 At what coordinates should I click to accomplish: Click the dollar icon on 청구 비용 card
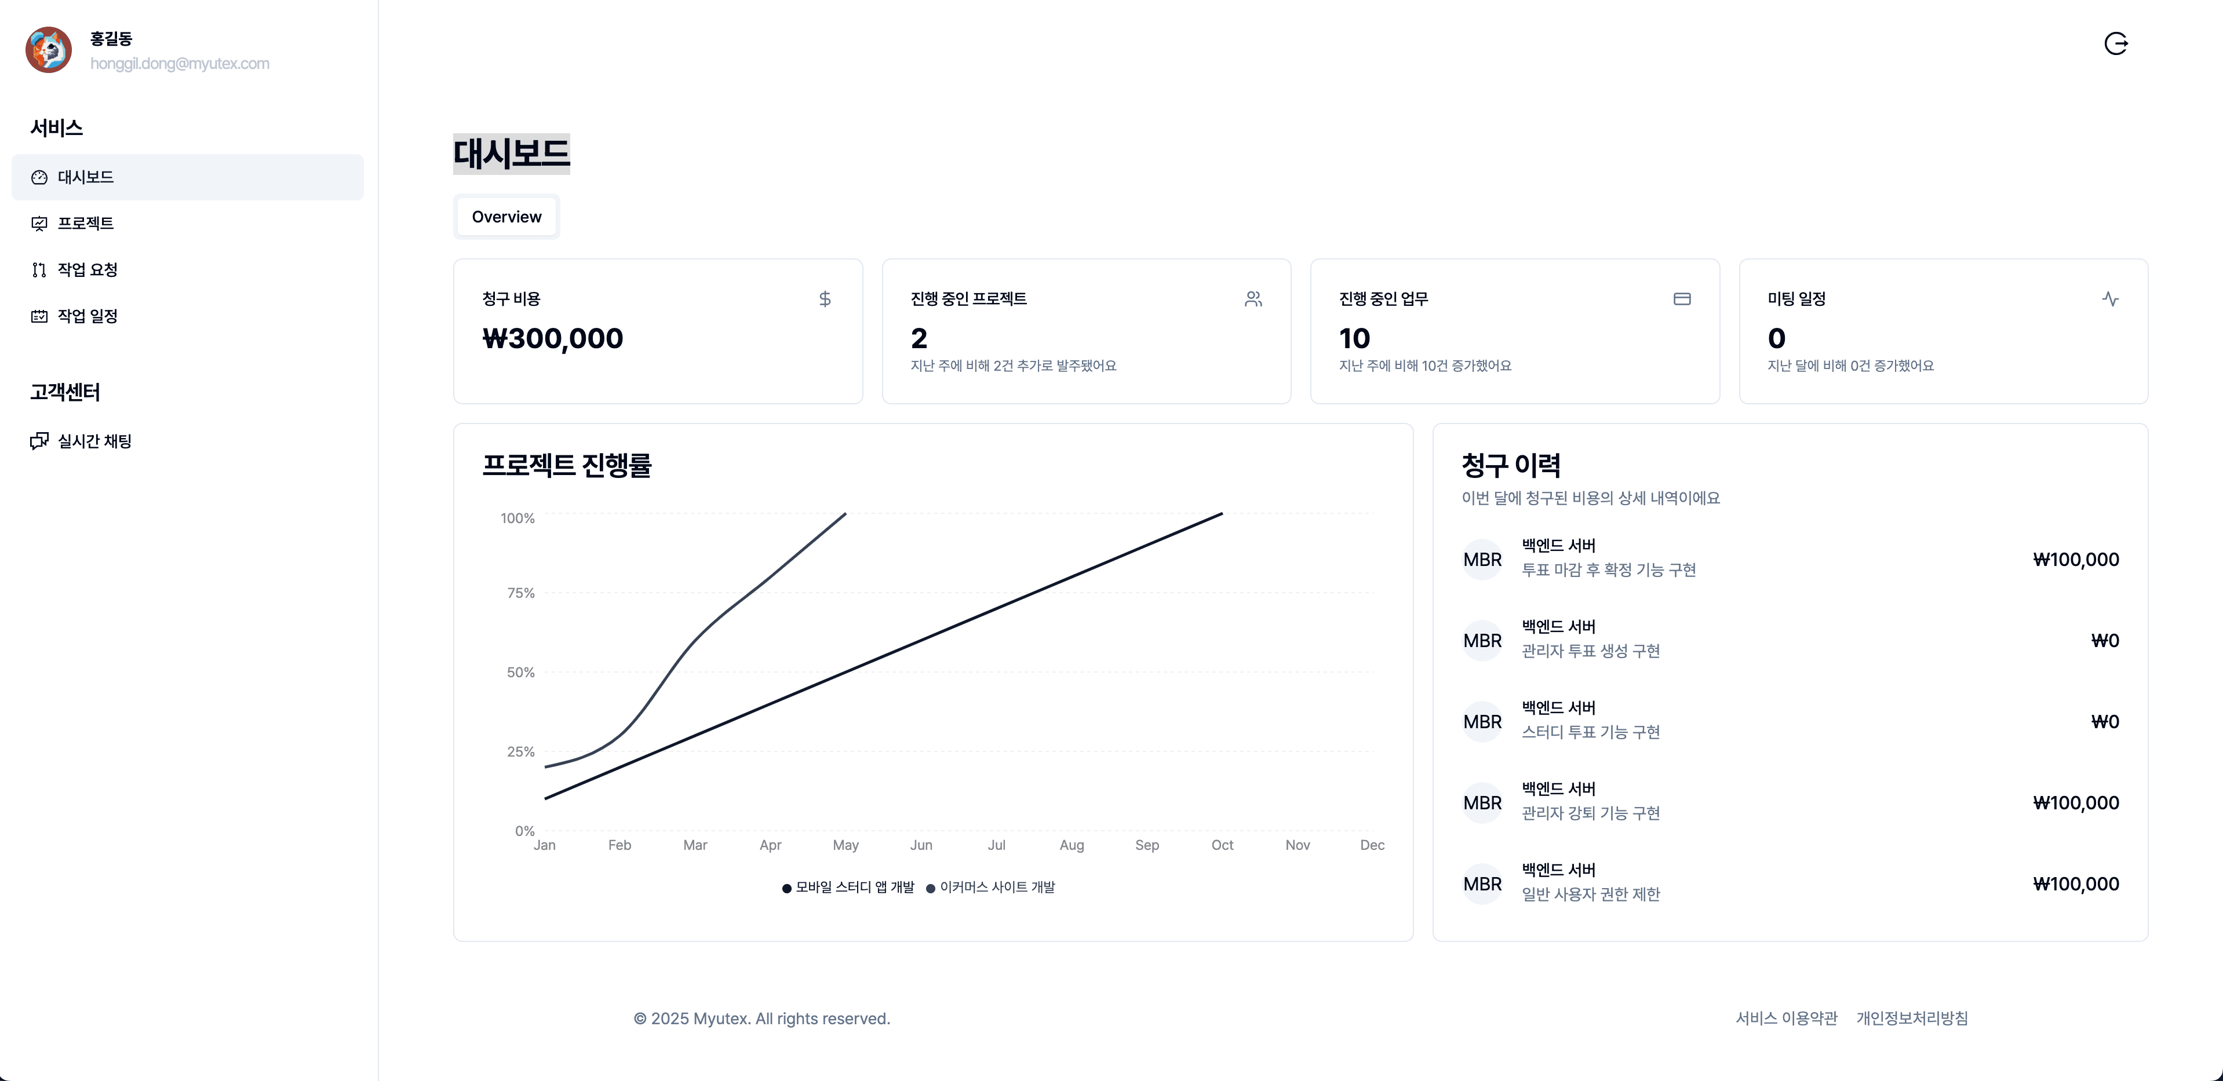coord(825,298)
